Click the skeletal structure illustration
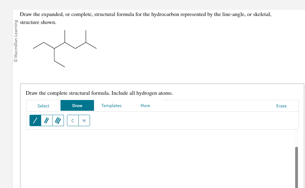Image resolution: width=305 pixels, height=188 pixels. [x=65, y=48]
